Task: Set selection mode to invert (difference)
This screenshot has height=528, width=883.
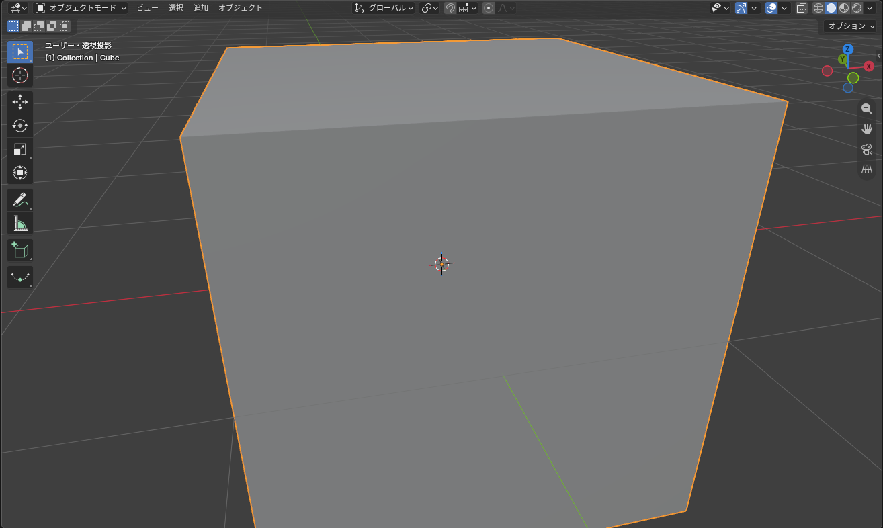Action: pyautogui.click(x=52, y=26)
